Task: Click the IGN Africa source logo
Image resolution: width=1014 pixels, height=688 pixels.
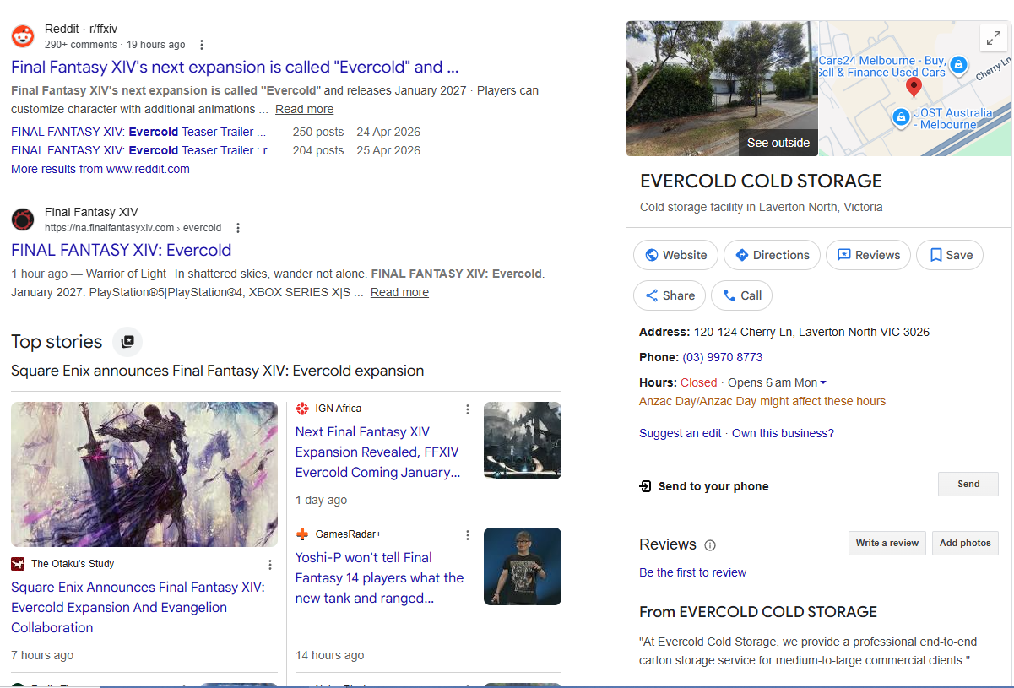Action: tap(302, 409)
